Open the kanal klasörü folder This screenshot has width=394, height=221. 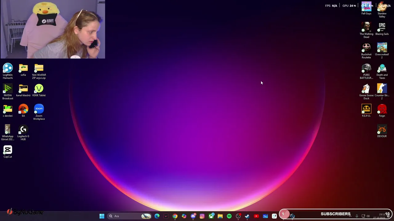click(23, 91)
